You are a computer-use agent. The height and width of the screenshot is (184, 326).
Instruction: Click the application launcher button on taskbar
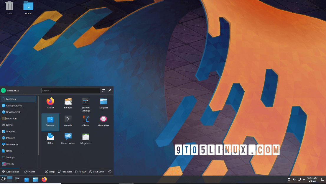[3, 179]
